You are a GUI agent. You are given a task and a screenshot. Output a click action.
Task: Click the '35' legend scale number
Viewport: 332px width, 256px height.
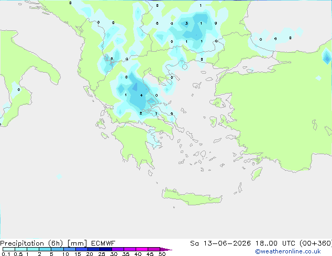[126, 254]
